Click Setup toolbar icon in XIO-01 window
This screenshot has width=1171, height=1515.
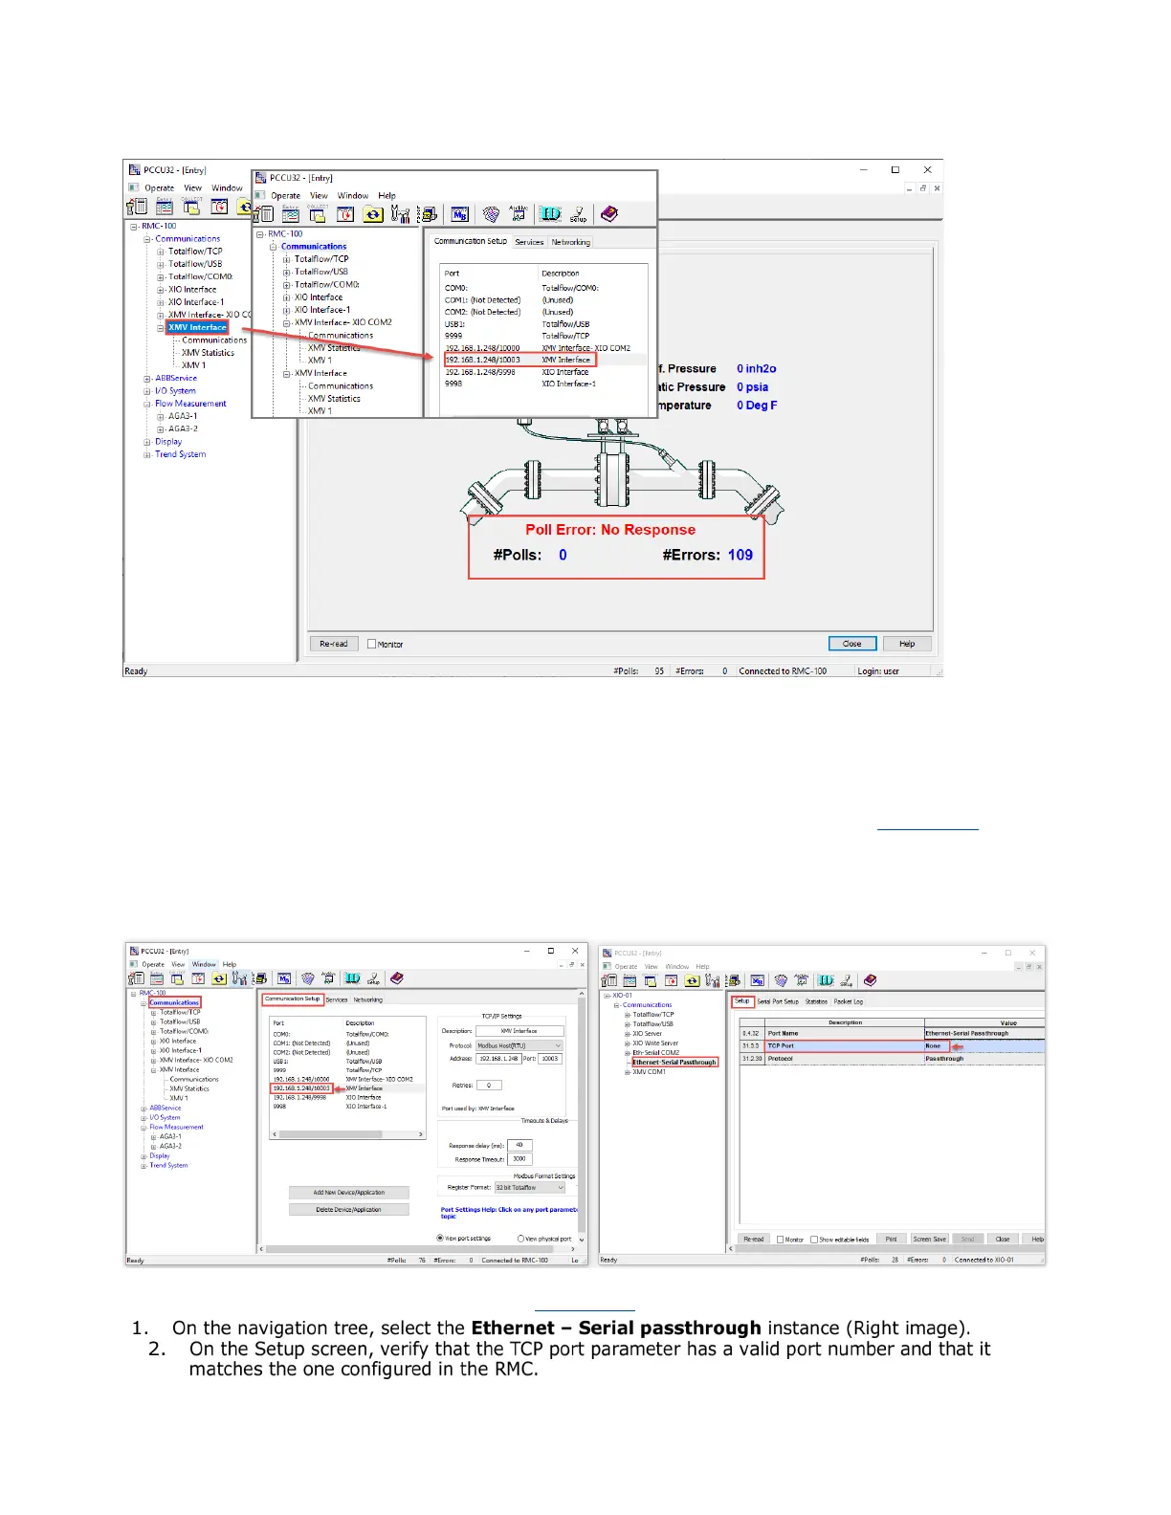[x=847, y=980]
